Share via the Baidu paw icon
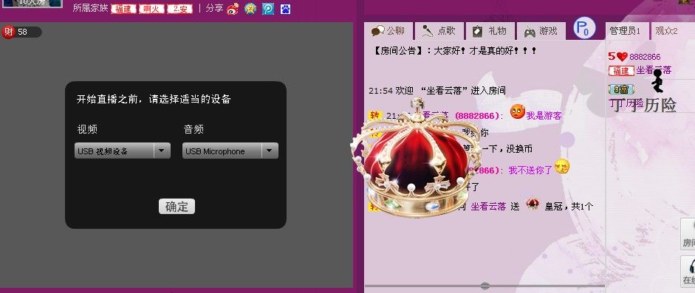The image size is (695, 293). coord(285,9)
